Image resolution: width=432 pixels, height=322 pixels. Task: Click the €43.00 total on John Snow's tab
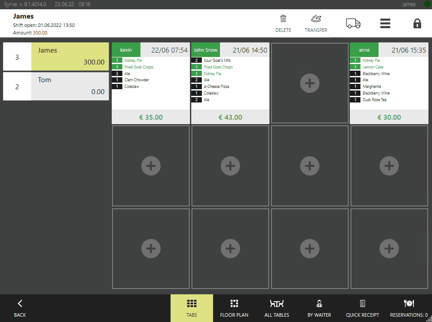[230, 117]
